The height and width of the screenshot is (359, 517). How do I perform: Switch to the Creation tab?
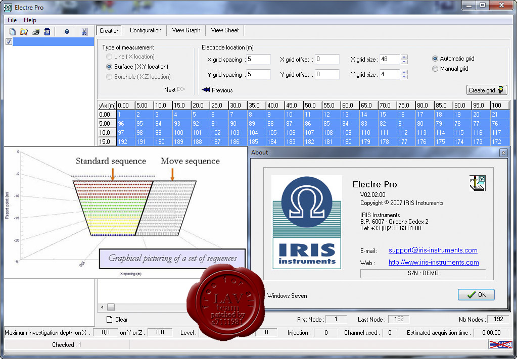(110, 30)
